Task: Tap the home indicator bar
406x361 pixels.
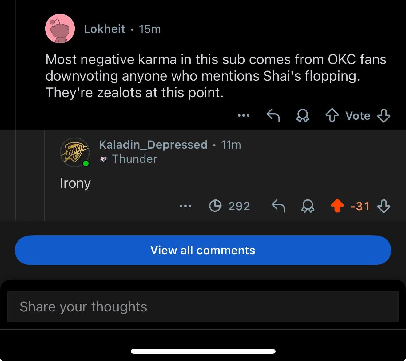Action: 203,351
